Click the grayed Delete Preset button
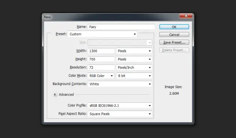The height and width of the screenshot is (138, 236). coord(174,50)
